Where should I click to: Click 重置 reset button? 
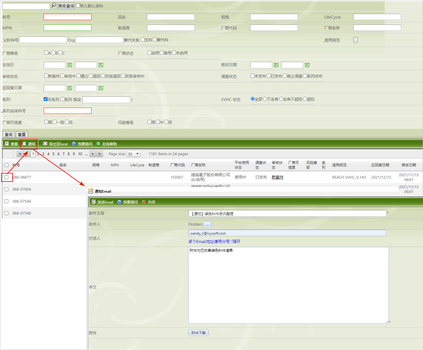tap(22, 135)
